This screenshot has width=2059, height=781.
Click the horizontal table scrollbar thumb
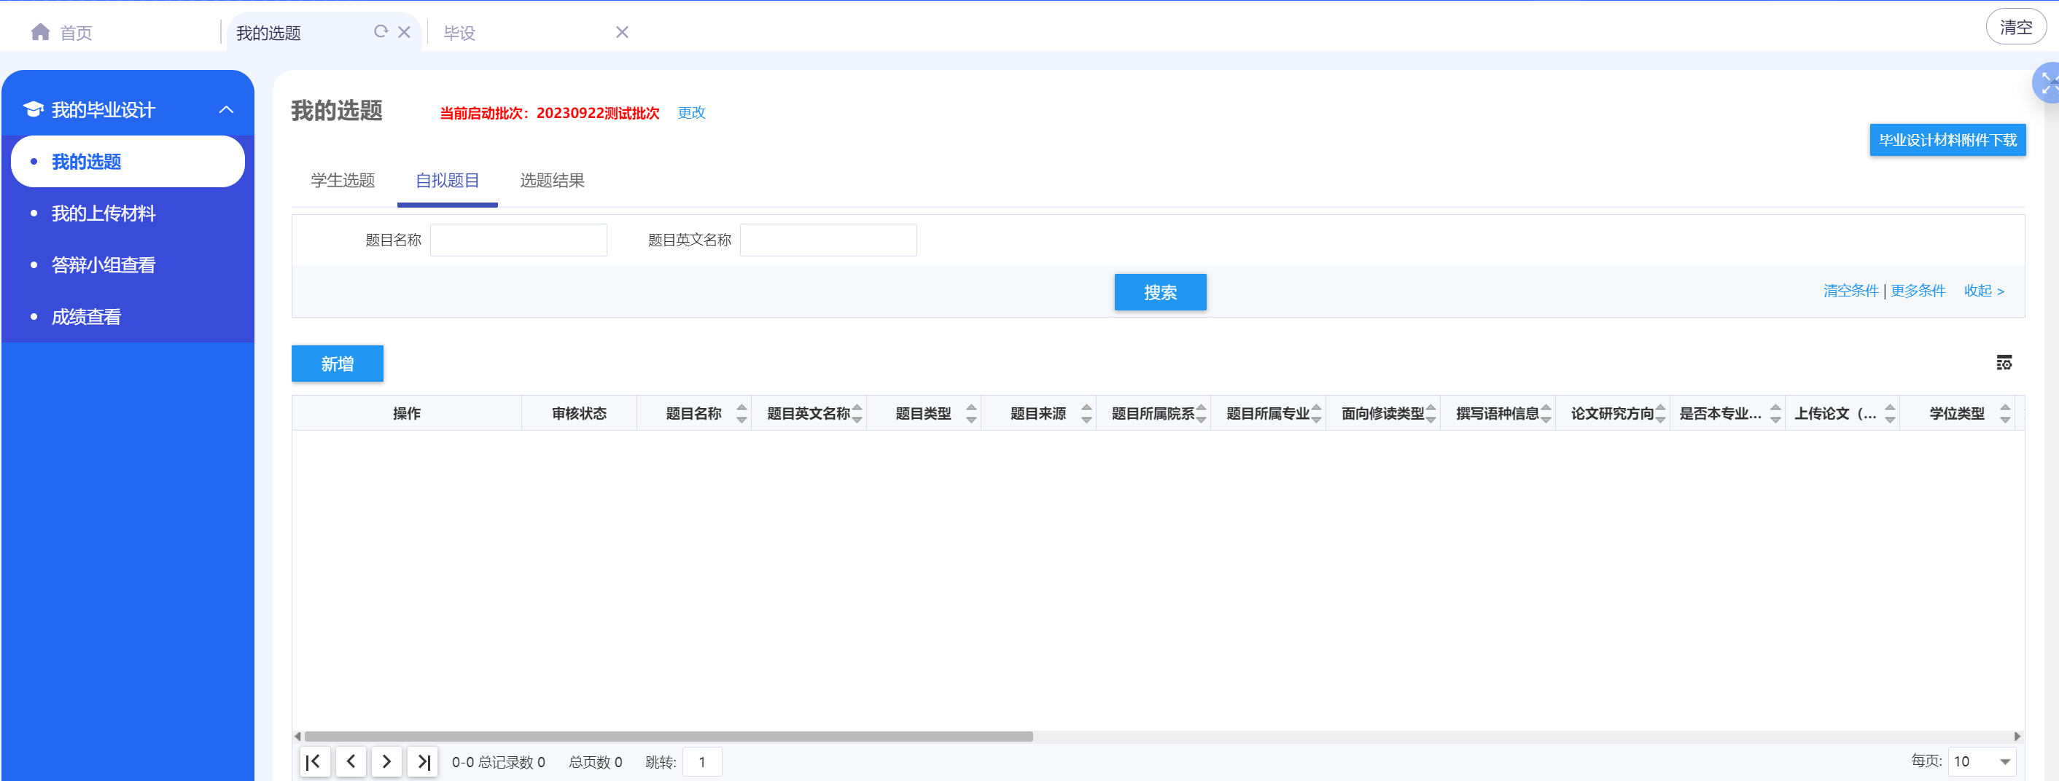tap(668, 737)
